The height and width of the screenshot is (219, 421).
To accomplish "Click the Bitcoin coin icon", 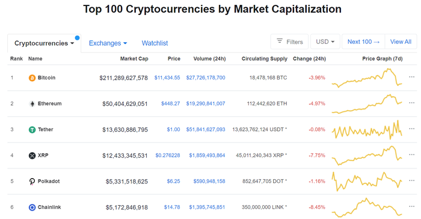I will [x=32, y=78].
